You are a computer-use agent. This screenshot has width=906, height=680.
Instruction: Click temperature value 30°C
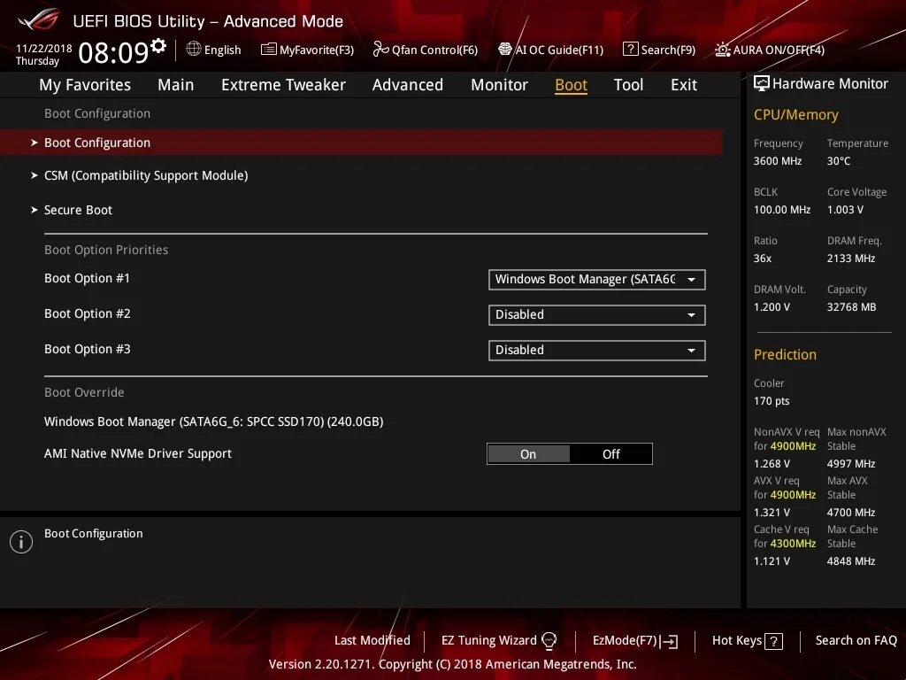(x=839, y=161)
